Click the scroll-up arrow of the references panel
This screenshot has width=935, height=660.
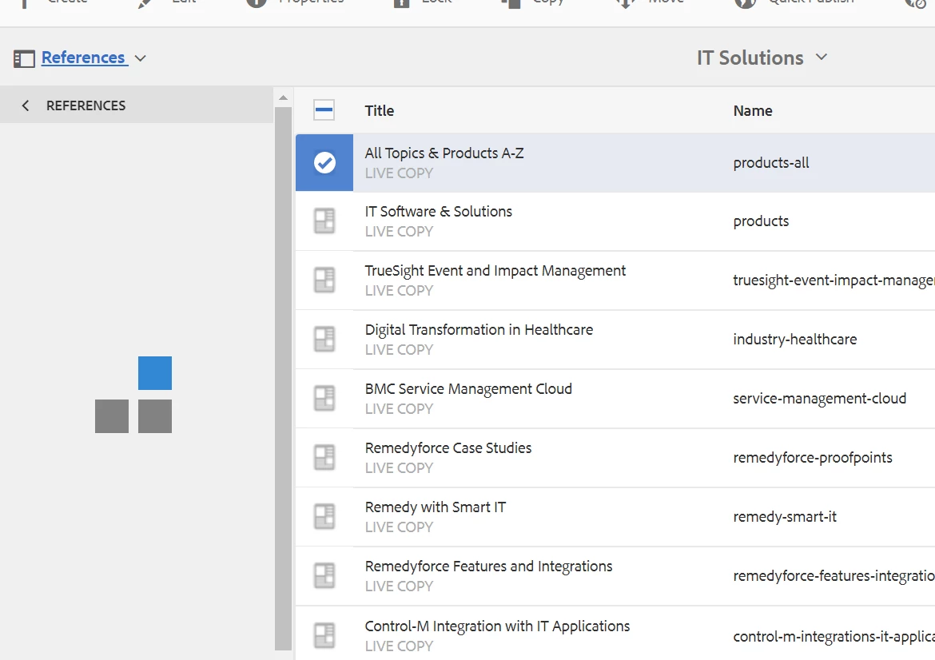coord(283,97)
